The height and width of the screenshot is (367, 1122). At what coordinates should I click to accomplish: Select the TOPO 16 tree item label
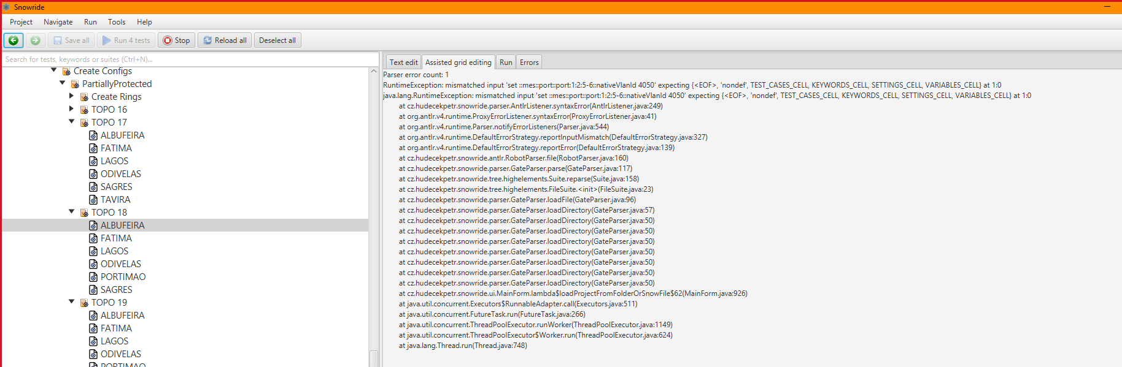click(x=109, y=110)
